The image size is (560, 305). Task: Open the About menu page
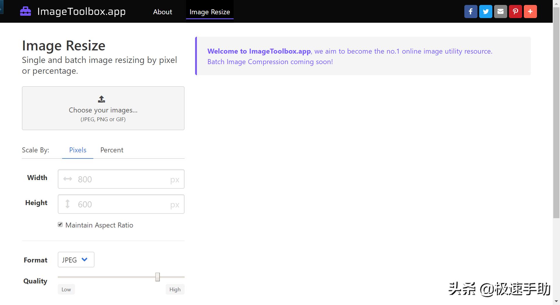162,12
